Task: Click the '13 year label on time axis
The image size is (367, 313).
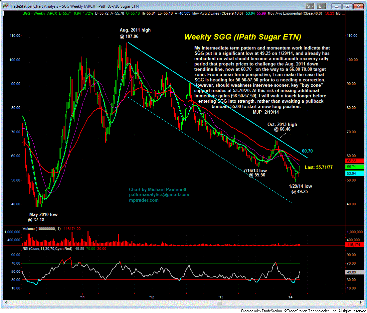Action: (221, 297)
